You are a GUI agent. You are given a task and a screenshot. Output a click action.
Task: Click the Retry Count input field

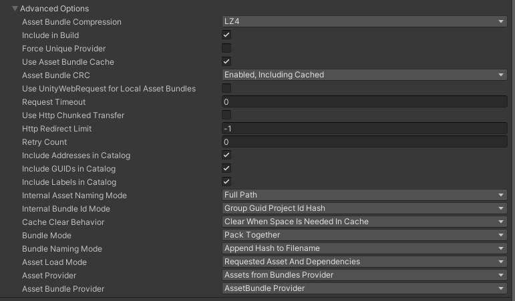tap(364, 142)
